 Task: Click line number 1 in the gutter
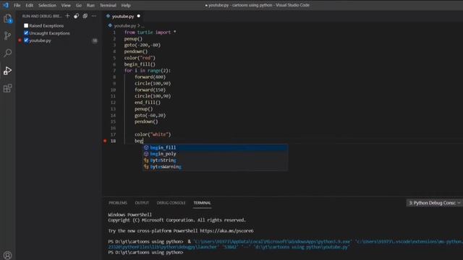click(114, 32)
